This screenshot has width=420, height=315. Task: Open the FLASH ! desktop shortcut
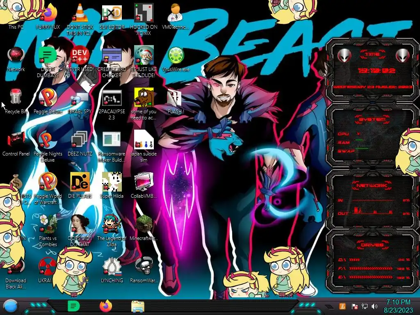coord(176,101)
